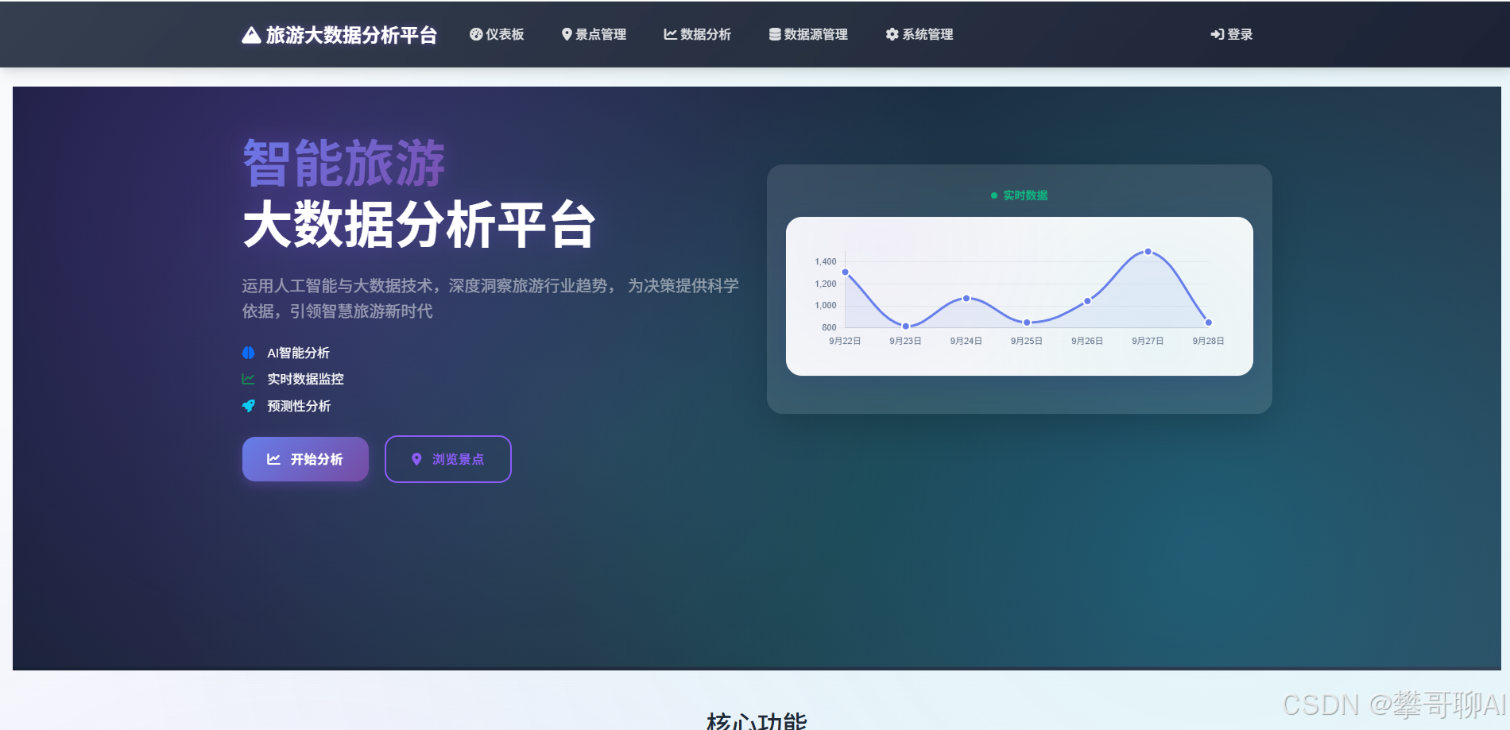
Task: Open the 旅游大数据分析平台 brand link
Action: coord(339,35)
